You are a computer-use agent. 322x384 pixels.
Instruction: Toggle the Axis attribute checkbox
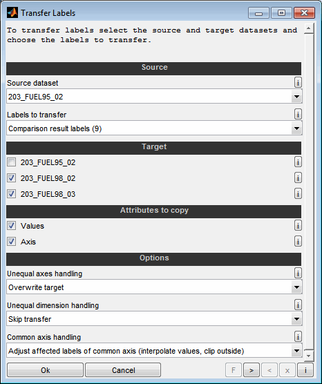click(x=11, y=242)
